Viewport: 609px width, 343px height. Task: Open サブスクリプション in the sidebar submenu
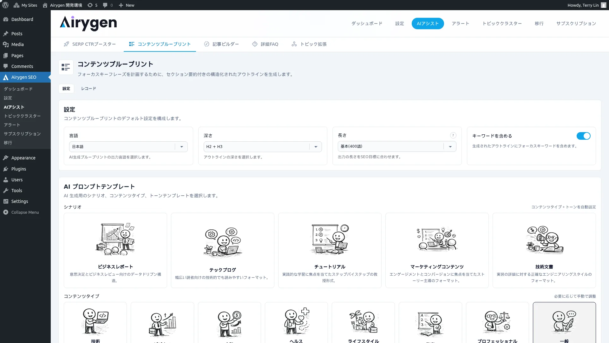pyautogui.click(x=22, y=134)
